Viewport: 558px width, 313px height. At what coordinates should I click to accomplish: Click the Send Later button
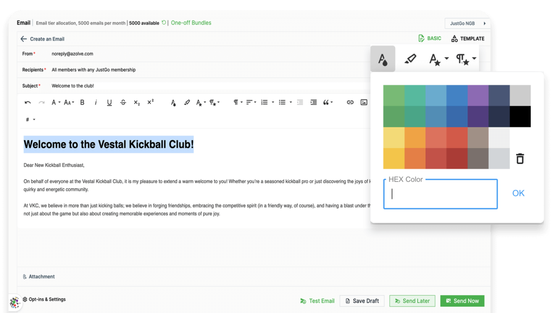click(412, 301)
